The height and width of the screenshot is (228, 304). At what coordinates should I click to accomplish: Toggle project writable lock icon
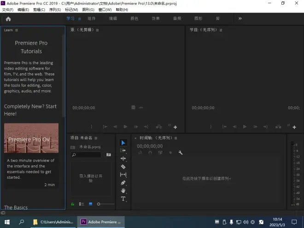[x=72, y=204]
